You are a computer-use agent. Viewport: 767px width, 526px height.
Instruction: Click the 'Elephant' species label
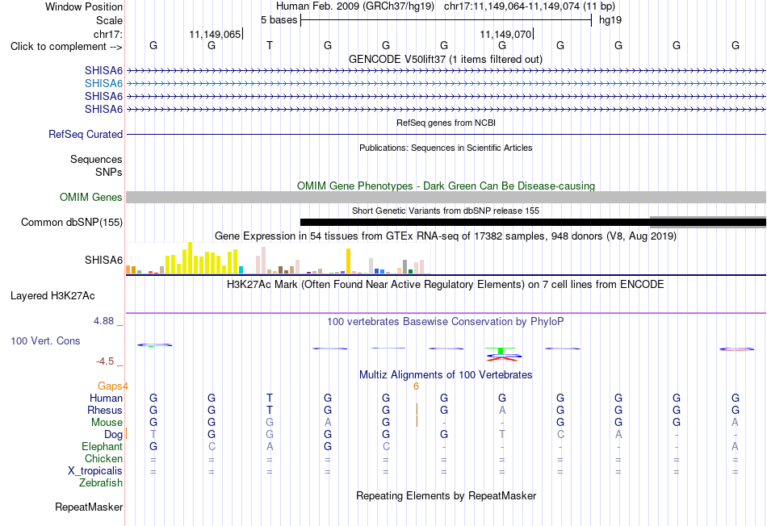pos(102,447)
